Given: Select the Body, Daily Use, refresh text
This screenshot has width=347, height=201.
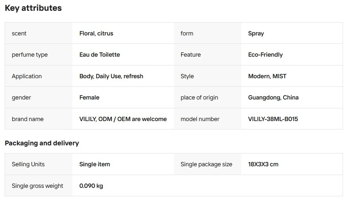Looking at the screenshot, I should click(x=111, y=76).
